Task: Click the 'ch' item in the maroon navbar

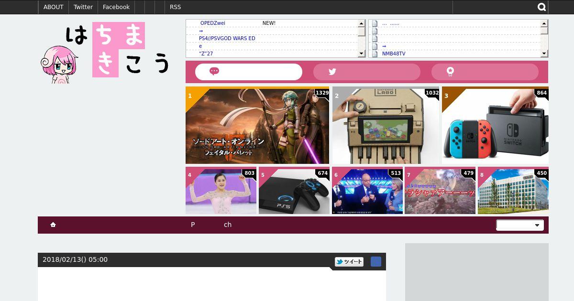Action: [228, 225]
